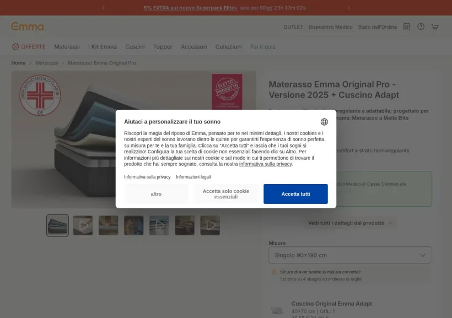The height and width of the screenshot is (318, 452).
Task: Select Materasso Emma Original Pro breadcrumb
Action: [x=102, y=63]
